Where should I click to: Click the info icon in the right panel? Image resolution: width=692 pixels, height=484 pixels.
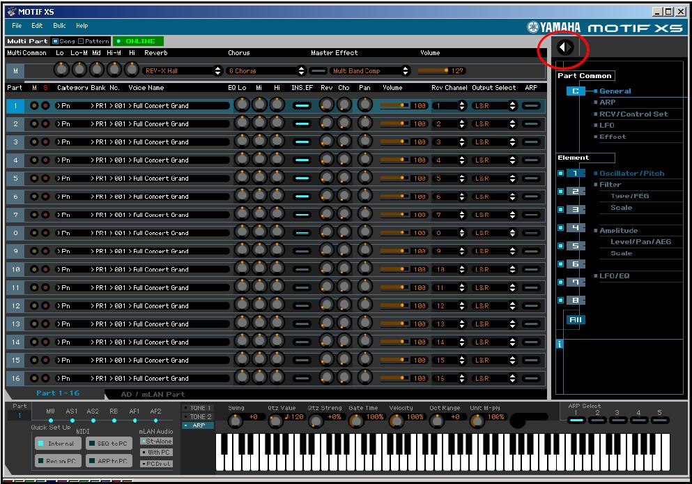[559, 344]
